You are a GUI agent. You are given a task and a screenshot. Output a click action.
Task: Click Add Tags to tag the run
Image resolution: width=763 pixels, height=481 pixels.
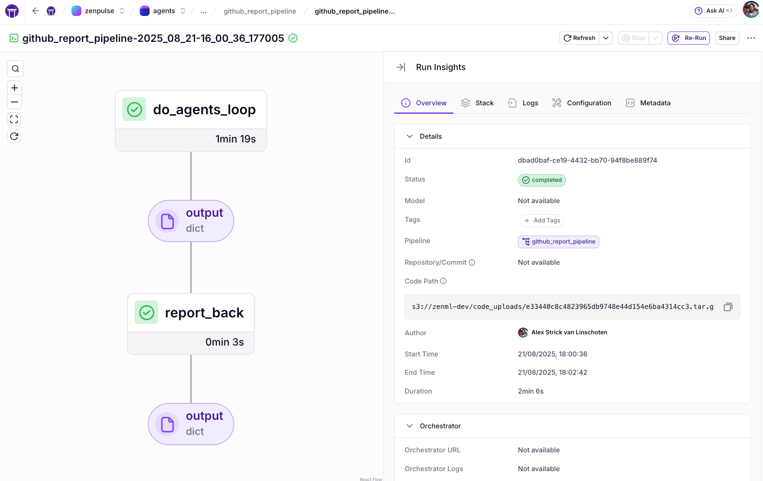(542, 221)
